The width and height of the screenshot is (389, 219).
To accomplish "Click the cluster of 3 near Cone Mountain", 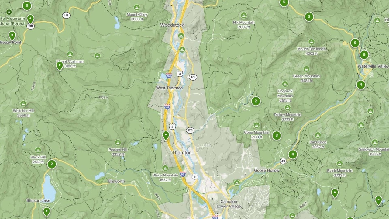I will tap(277, 135).
